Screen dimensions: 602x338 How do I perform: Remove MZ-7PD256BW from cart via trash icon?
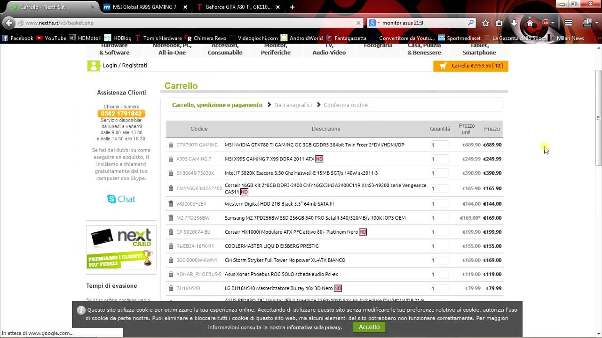[x=171, y=218]
